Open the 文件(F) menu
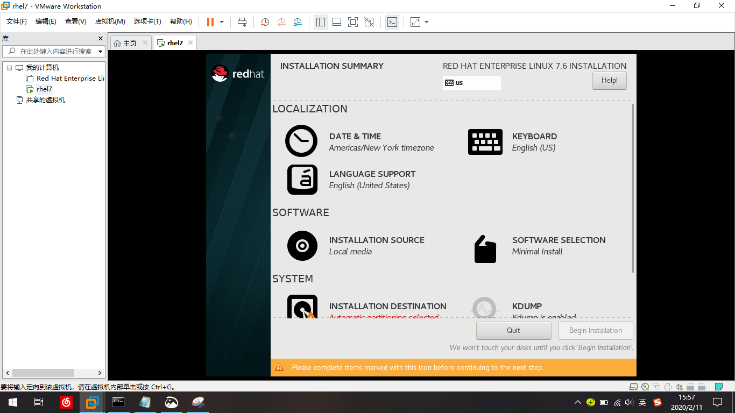The image size is (735, 413). point(17,22)
